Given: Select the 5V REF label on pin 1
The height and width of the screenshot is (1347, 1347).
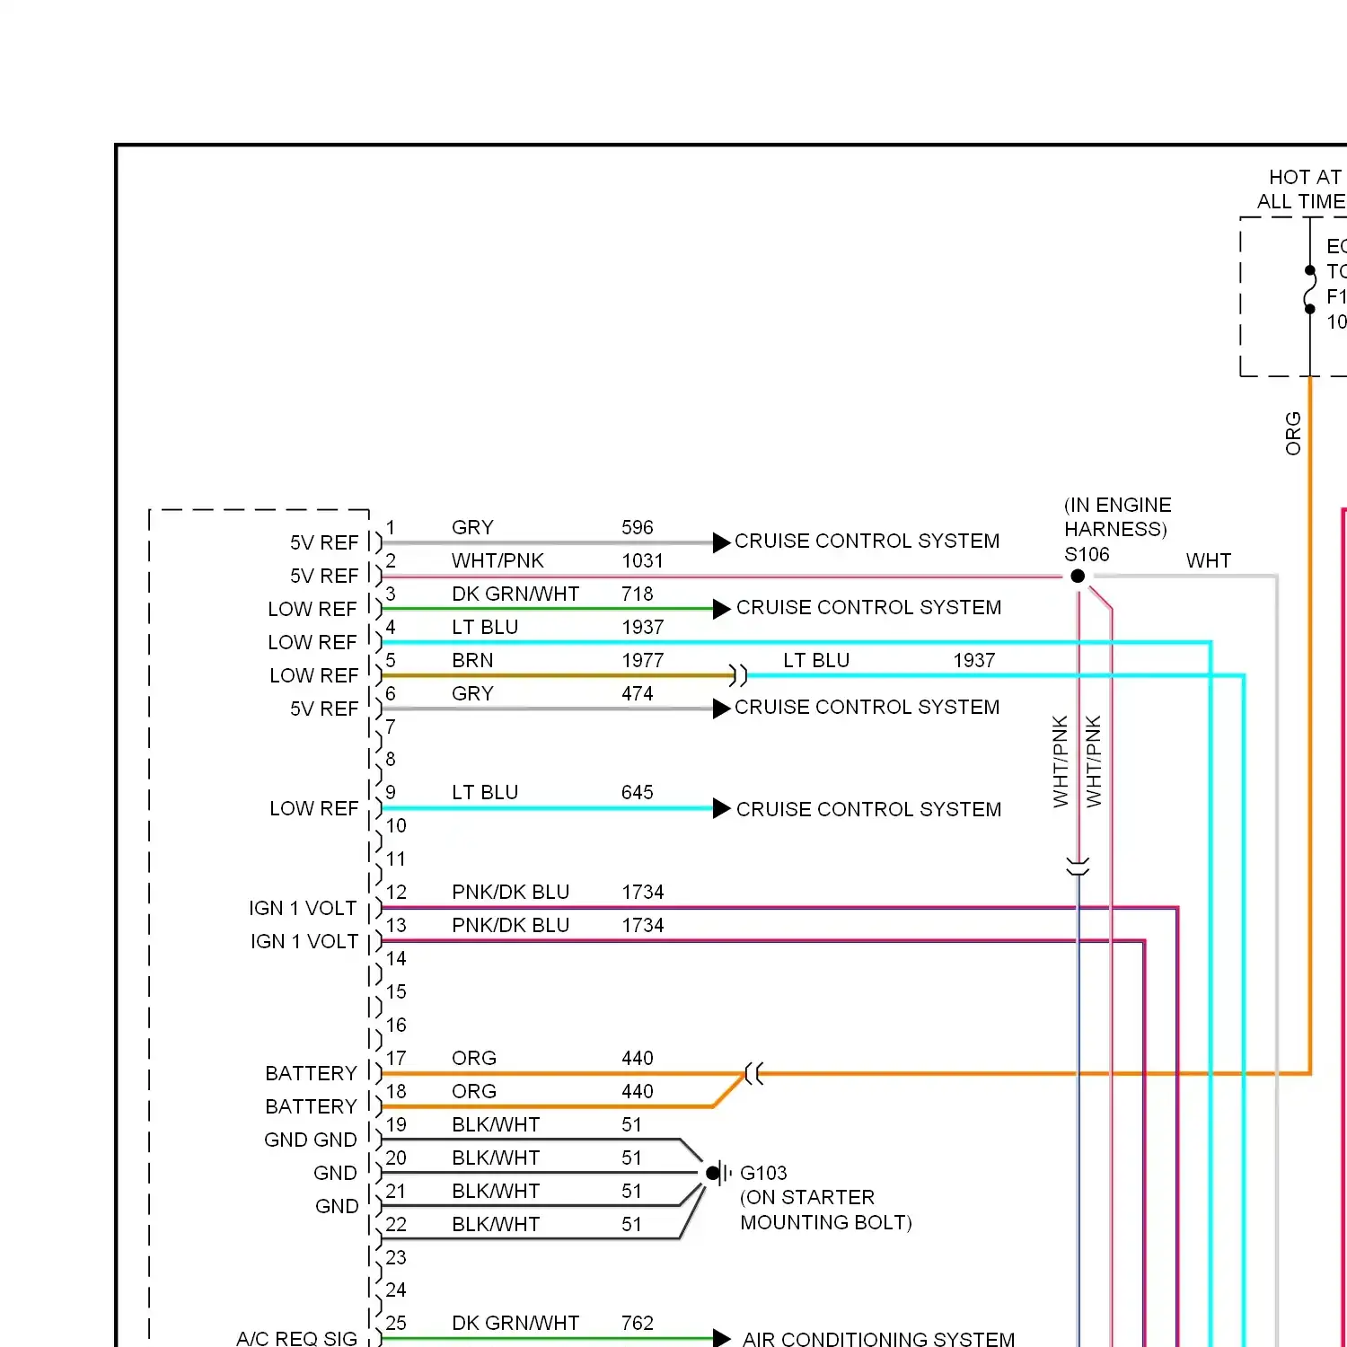Looking at the screenshot, I should [x=324, y=543].
